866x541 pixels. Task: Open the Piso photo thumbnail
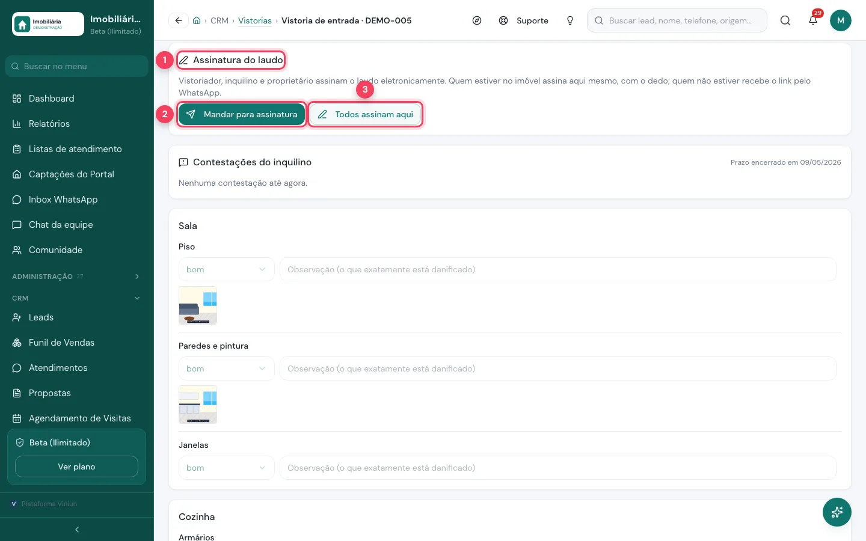click(198, 305)
